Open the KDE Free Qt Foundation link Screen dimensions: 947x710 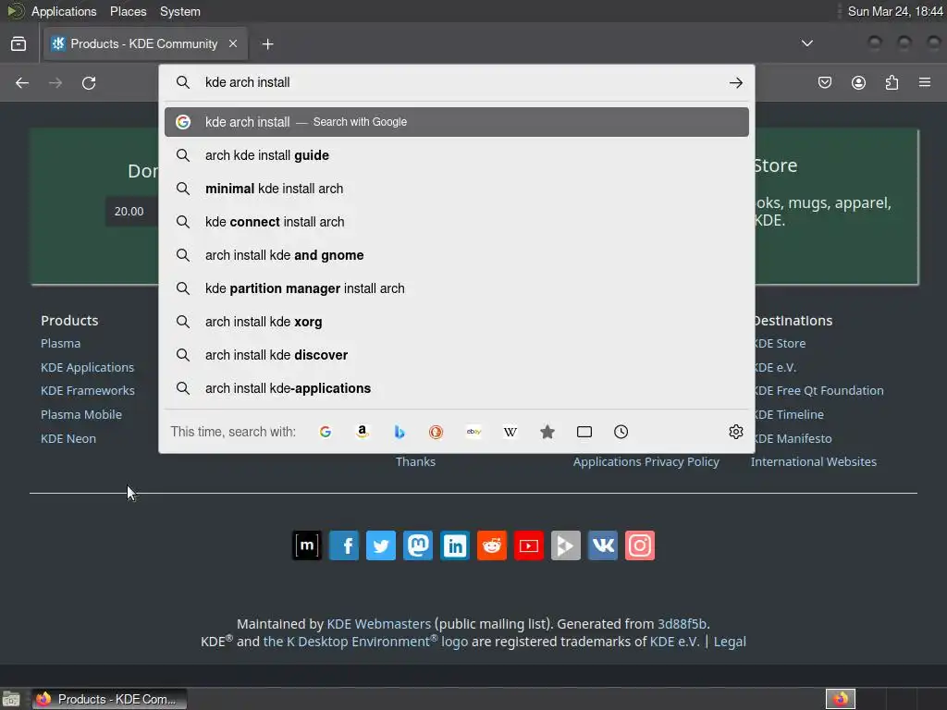[x=818, y=391]
